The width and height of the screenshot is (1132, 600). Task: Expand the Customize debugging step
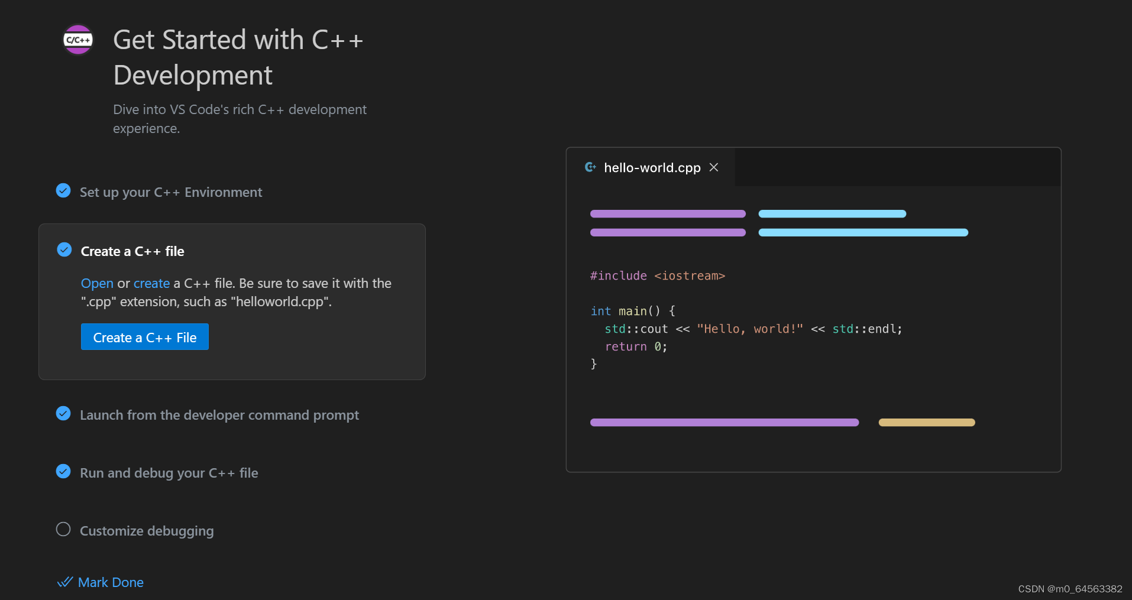point(147,531)
